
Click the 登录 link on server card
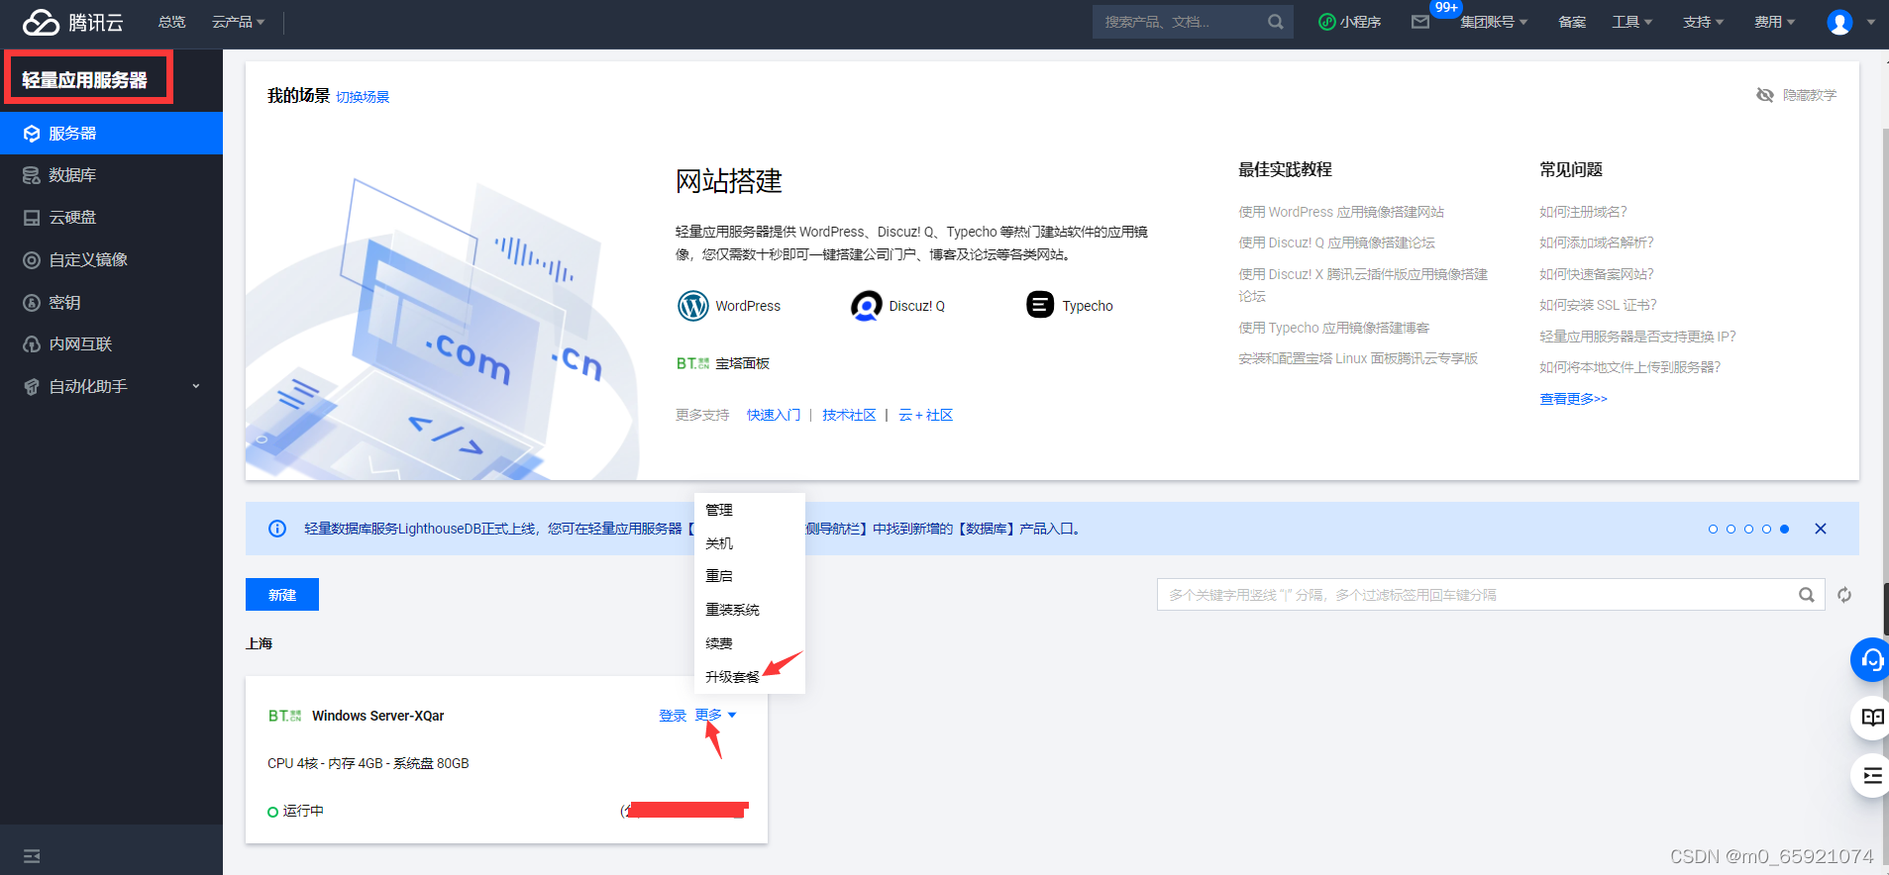[673, 716]
